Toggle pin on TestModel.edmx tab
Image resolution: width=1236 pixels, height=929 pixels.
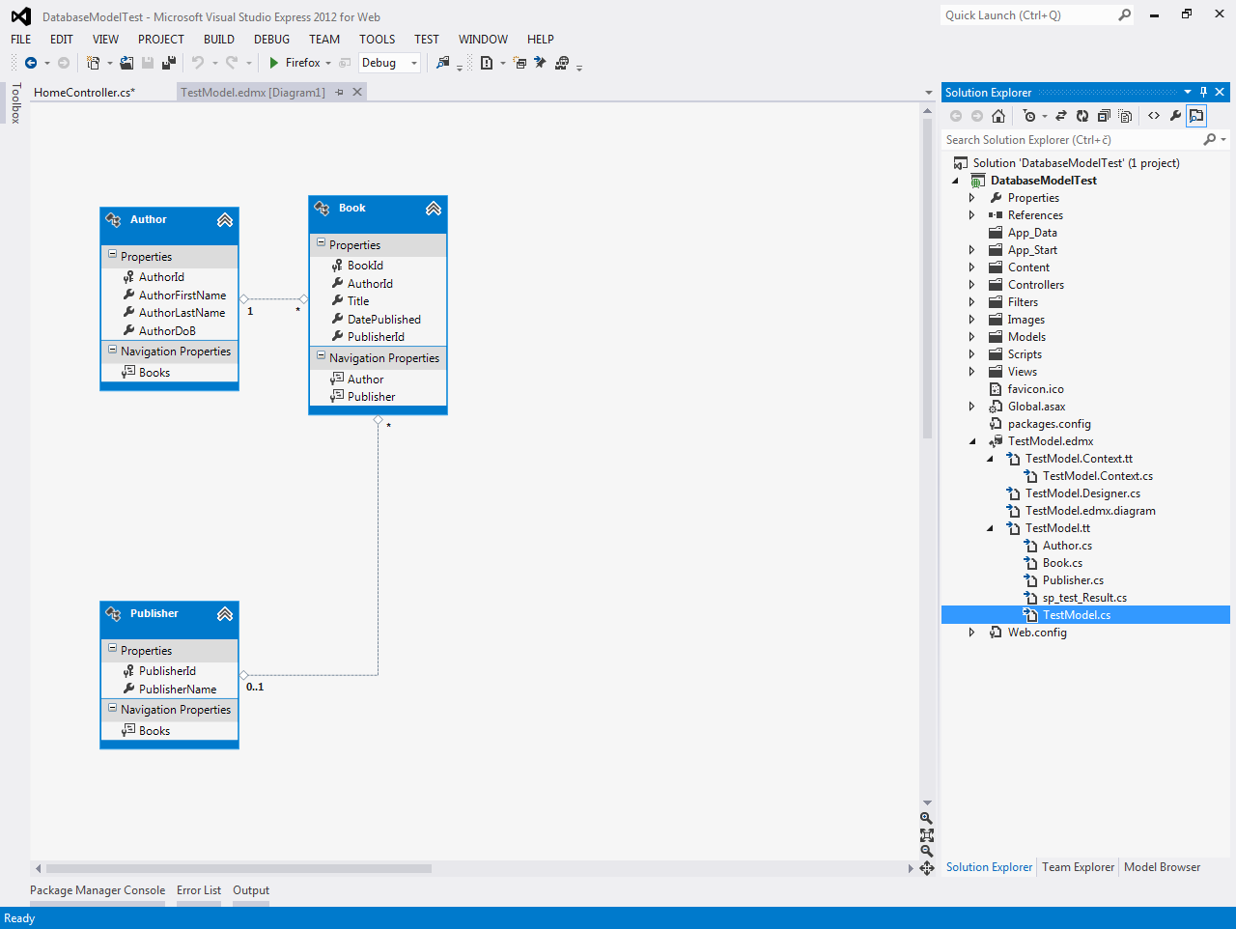(339, 93)
